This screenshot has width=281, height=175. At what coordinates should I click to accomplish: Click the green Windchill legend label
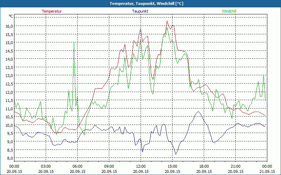click(229, 11)
